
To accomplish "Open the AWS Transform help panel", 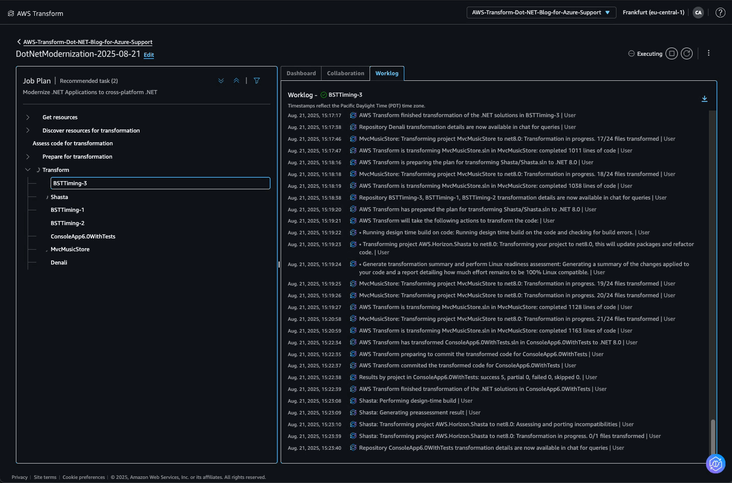I will (720, 12).
